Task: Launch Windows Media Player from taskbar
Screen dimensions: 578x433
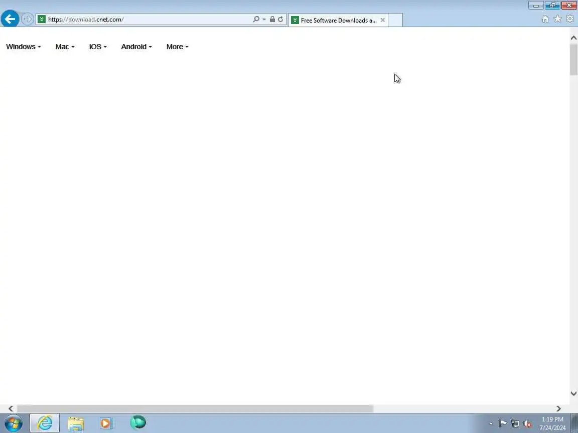Action: click(106, 423)
